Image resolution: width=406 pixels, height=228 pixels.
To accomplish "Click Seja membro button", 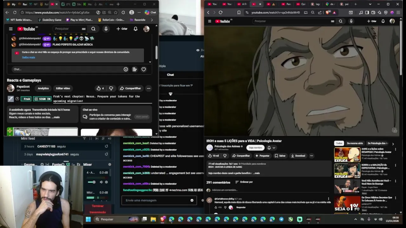I will coord(255,148).
